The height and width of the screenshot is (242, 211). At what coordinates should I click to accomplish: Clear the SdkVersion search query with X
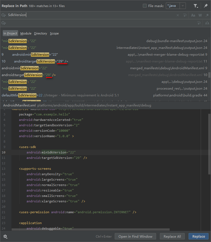pos(178,15)
